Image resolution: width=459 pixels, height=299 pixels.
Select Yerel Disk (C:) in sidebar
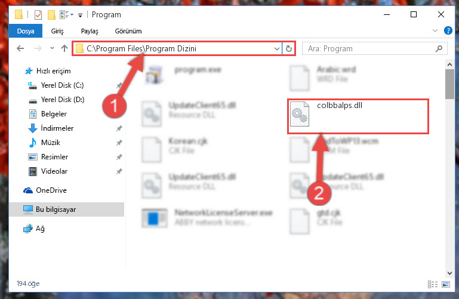coord(62,85)
